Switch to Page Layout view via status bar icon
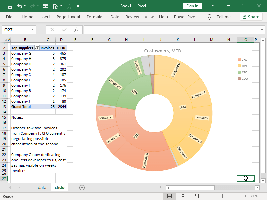This screenshot has height=200, width=267. tap(183, 196)
